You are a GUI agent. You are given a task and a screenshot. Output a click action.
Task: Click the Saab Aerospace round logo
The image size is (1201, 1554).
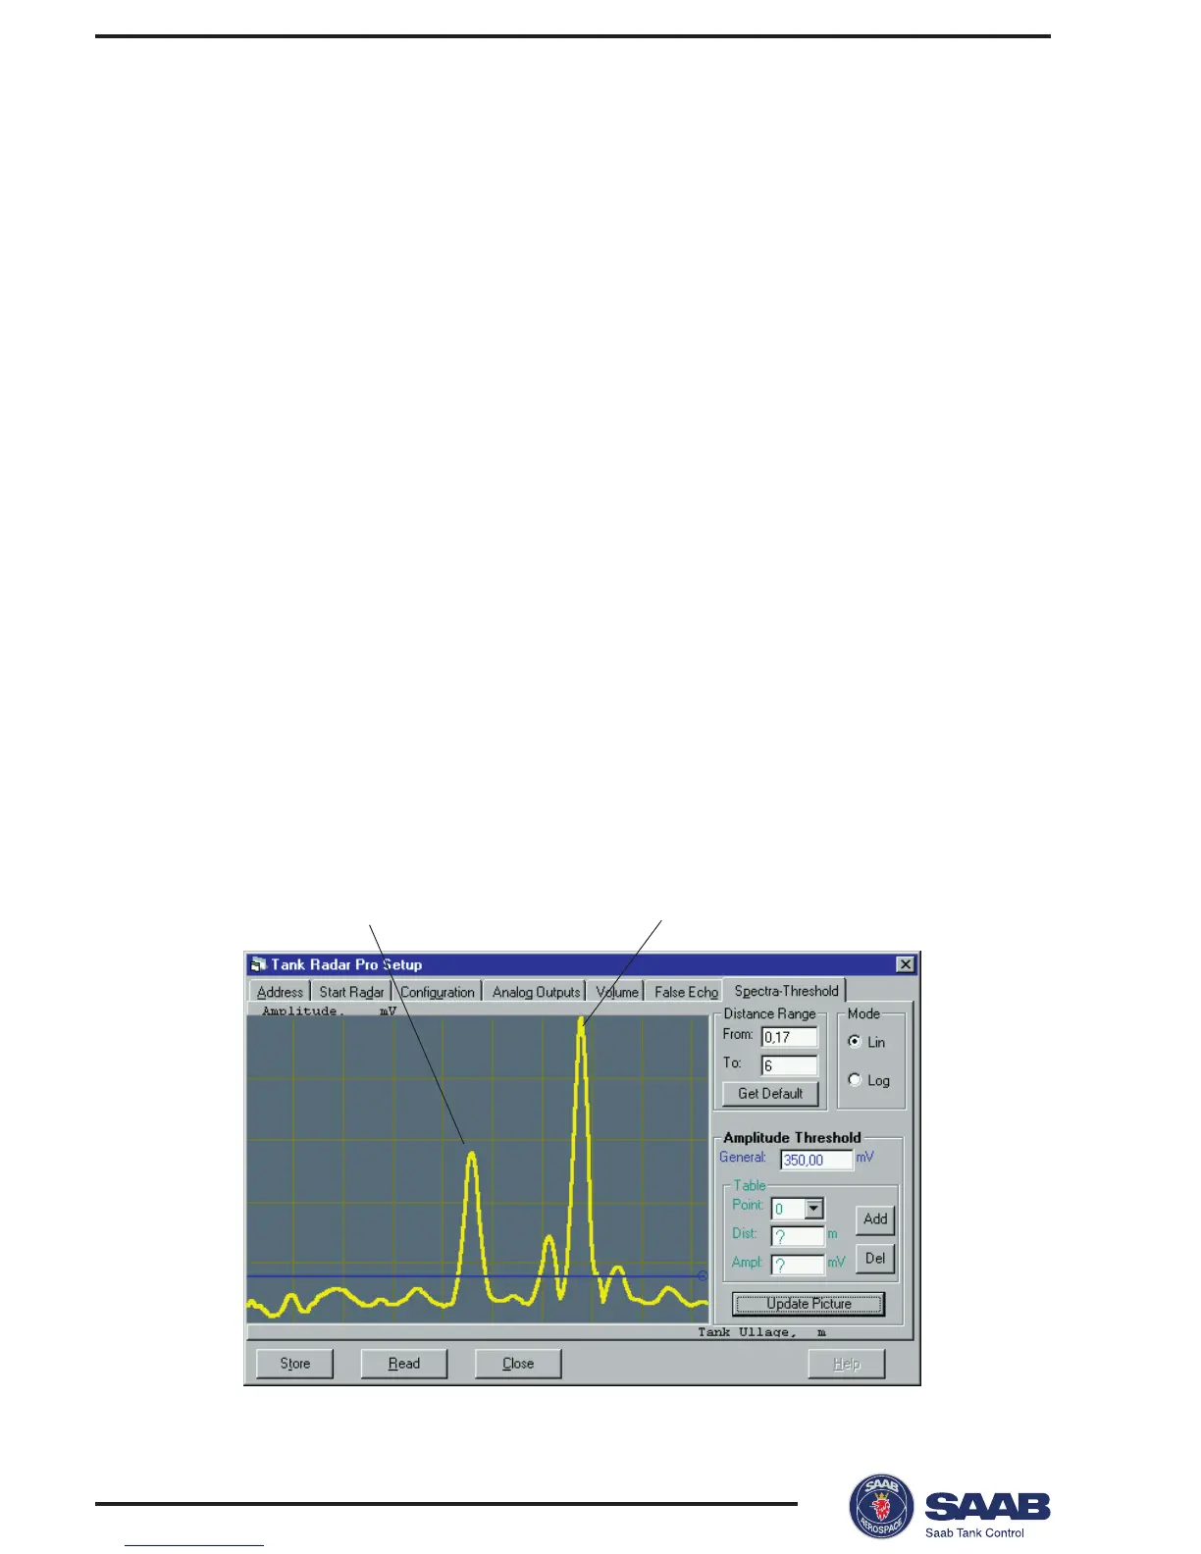point(881,1506)
